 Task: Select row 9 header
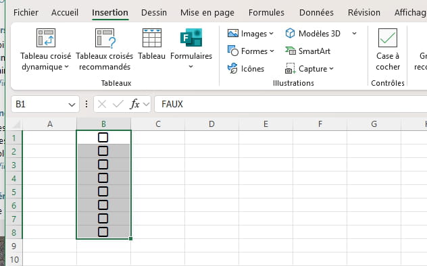pos(14,246)
